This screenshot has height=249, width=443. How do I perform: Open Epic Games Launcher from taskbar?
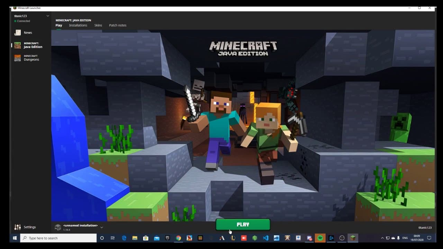coord(168,238)
